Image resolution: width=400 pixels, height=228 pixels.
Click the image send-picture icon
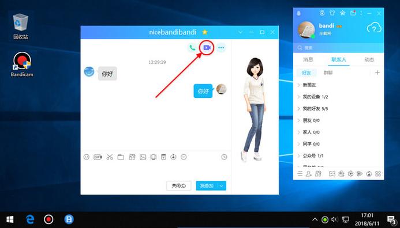pos(143,157)
